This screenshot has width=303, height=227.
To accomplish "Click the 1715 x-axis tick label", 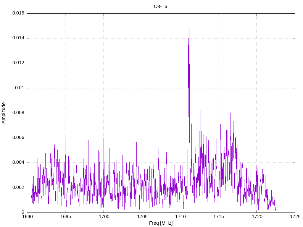I will coord(218,217).
